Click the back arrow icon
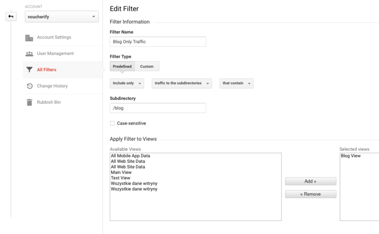379x234 pixels. [x=11, y=17]
